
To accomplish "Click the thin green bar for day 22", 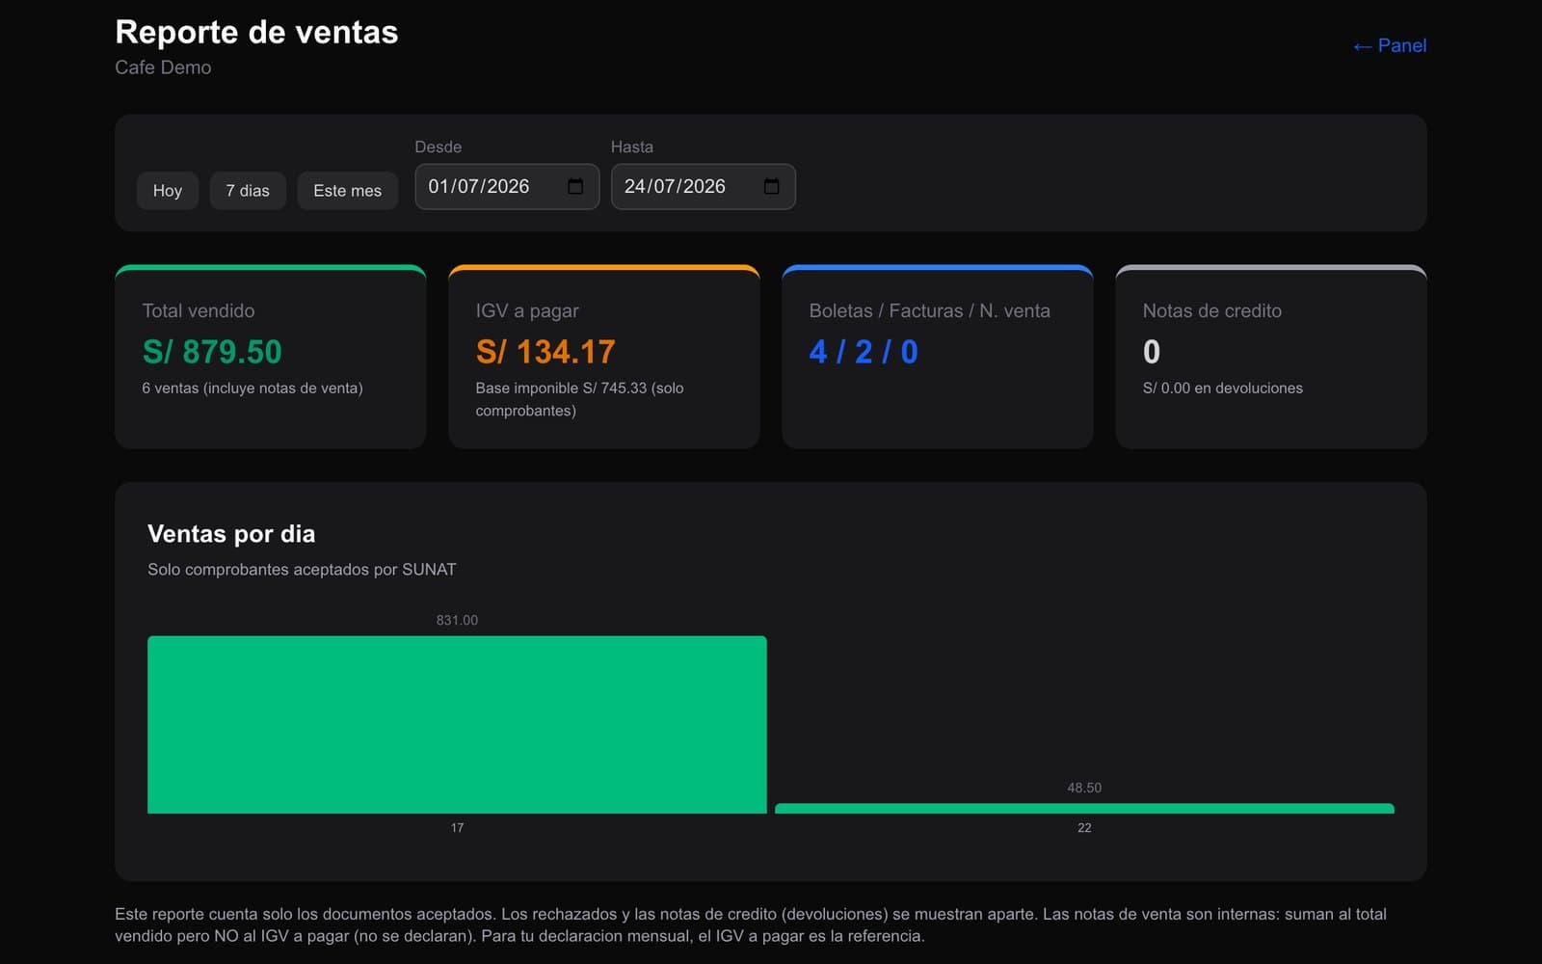I will click(x=1084, y=808).
